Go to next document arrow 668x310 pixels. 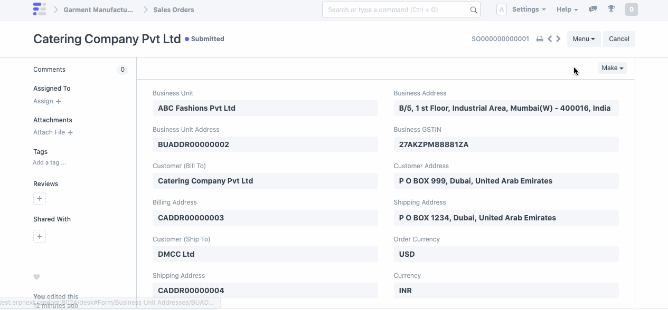558,39
